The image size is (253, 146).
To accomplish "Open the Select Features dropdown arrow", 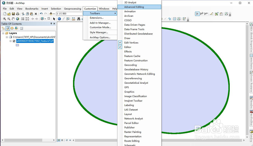I will pyautogui.click(x=45, y=19).
